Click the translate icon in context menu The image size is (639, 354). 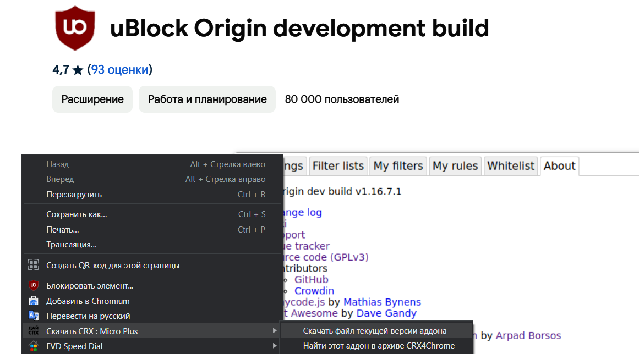[x=34, y=316]
